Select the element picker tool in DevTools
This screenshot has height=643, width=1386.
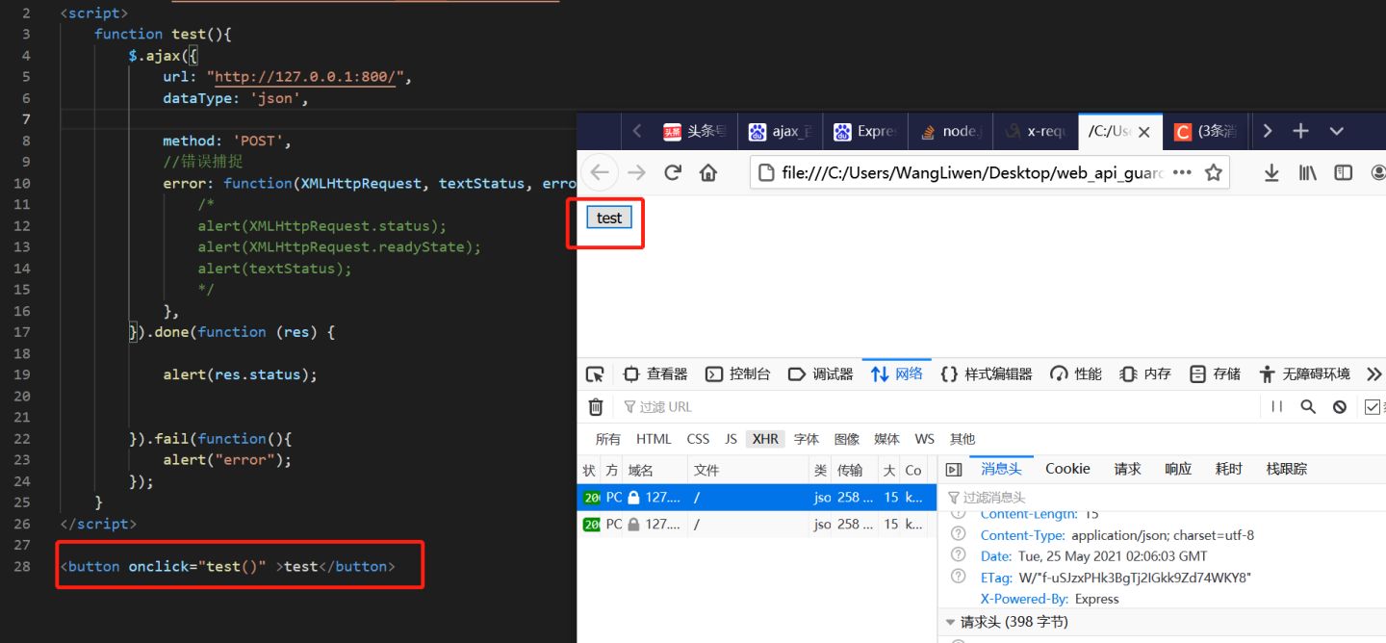(x=595, y=373)
